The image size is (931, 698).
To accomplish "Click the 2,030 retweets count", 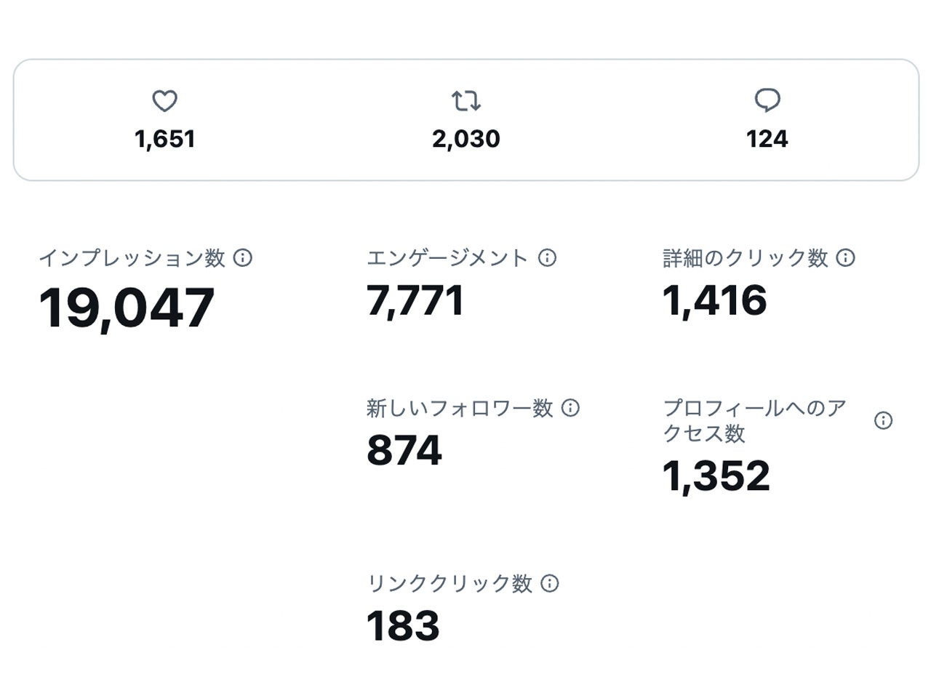I will [x=465, y=139].
